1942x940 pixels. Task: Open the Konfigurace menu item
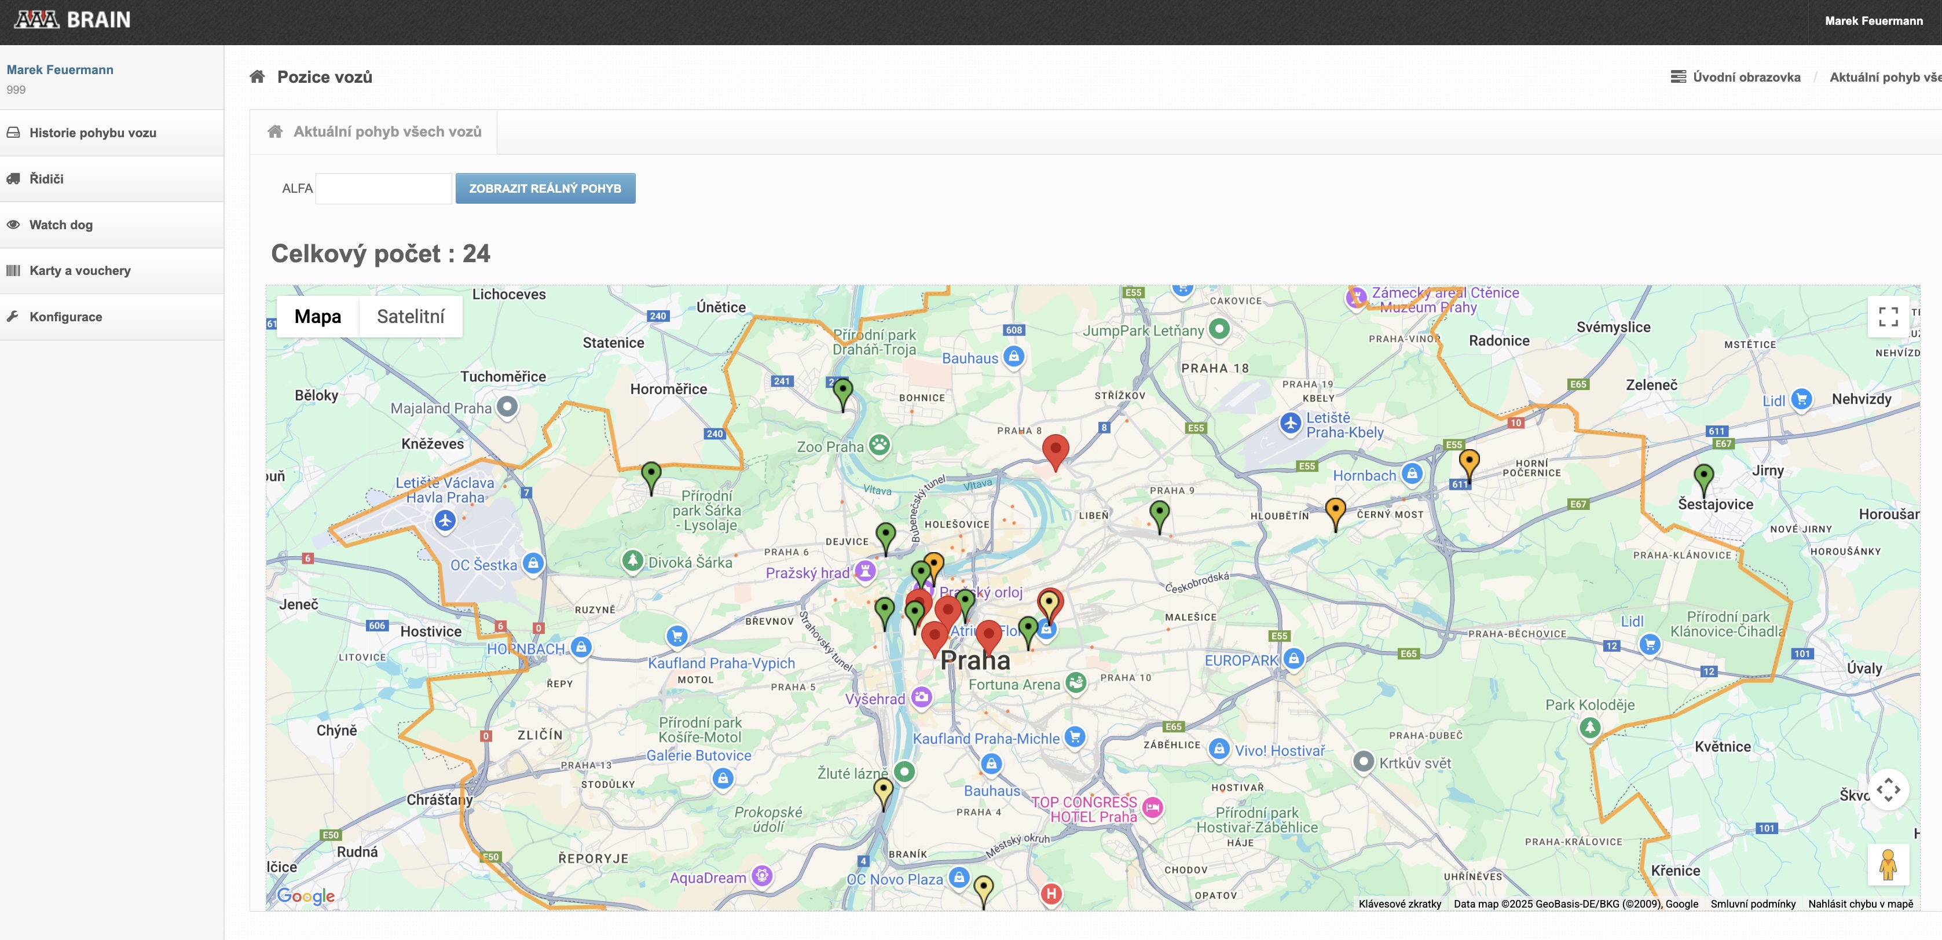112,317
